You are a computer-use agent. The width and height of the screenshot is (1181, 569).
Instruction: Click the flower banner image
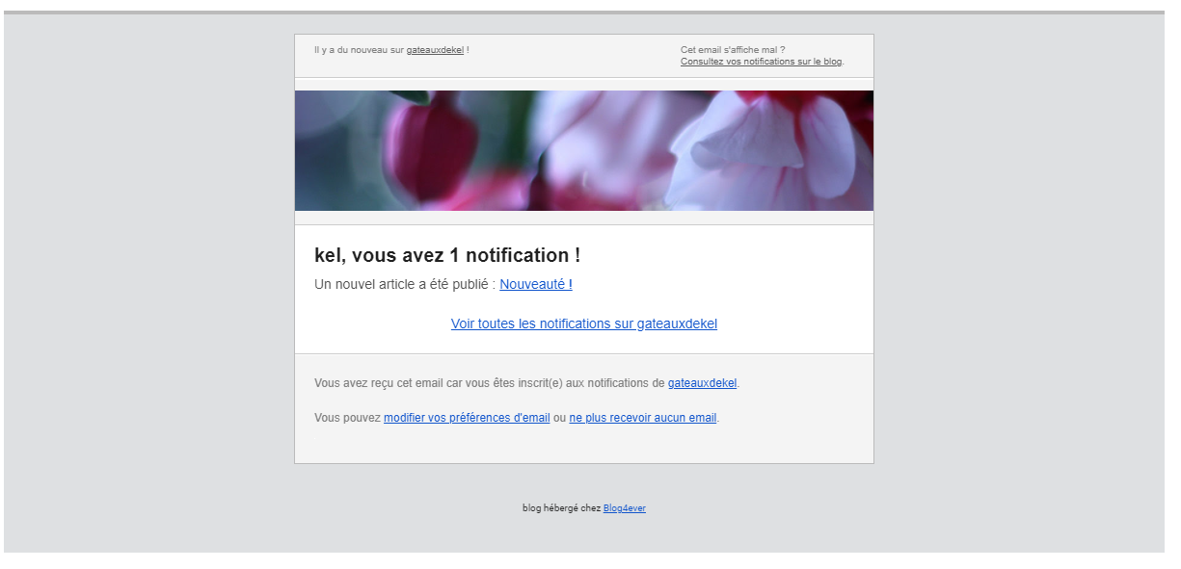[584, 150]
